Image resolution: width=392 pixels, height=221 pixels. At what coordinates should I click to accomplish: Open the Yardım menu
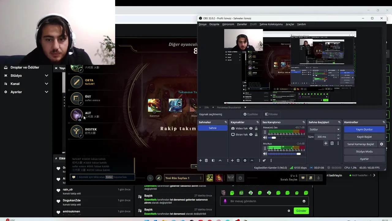[x=301, y=24]
